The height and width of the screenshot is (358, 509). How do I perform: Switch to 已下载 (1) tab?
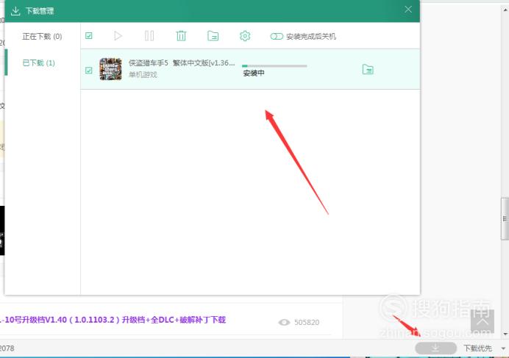coord(39,62)
